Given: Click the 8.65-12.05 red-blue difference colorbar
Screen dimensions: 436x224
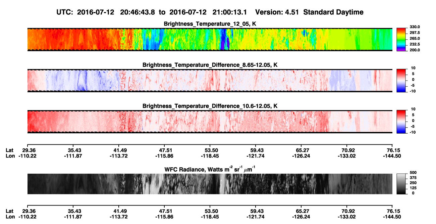Looking at the screenshot, I should tap(401, 80).
